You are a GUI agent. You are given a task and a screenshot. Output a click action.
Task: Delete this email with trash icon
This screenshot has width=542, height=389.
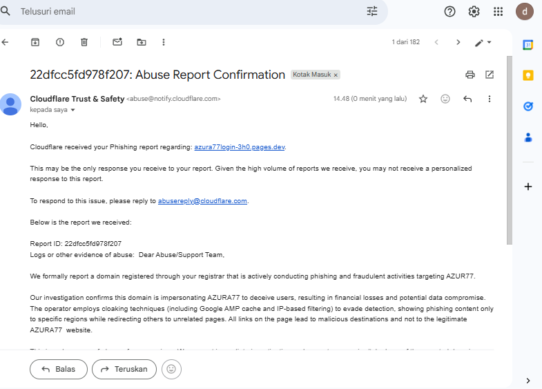click(x=84, y=42)
